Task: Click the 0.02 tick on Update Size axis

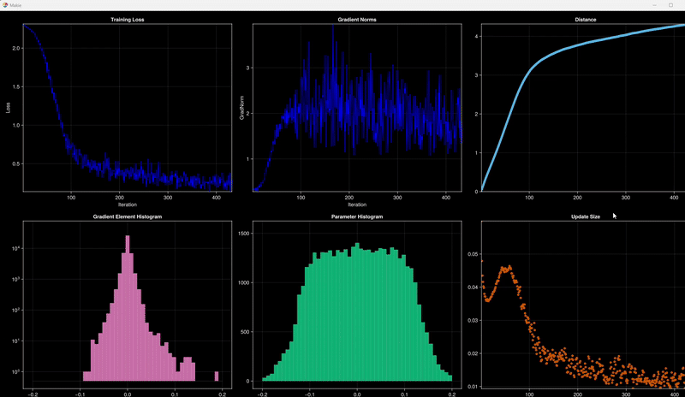Action: (473, 353)
